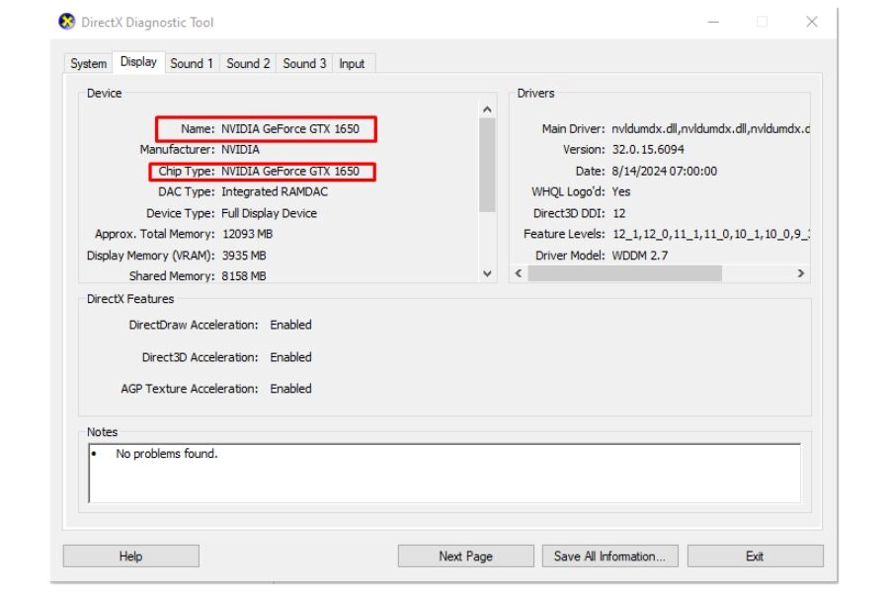
Task: Switch to the Input tab
Action: click(352, 63)
